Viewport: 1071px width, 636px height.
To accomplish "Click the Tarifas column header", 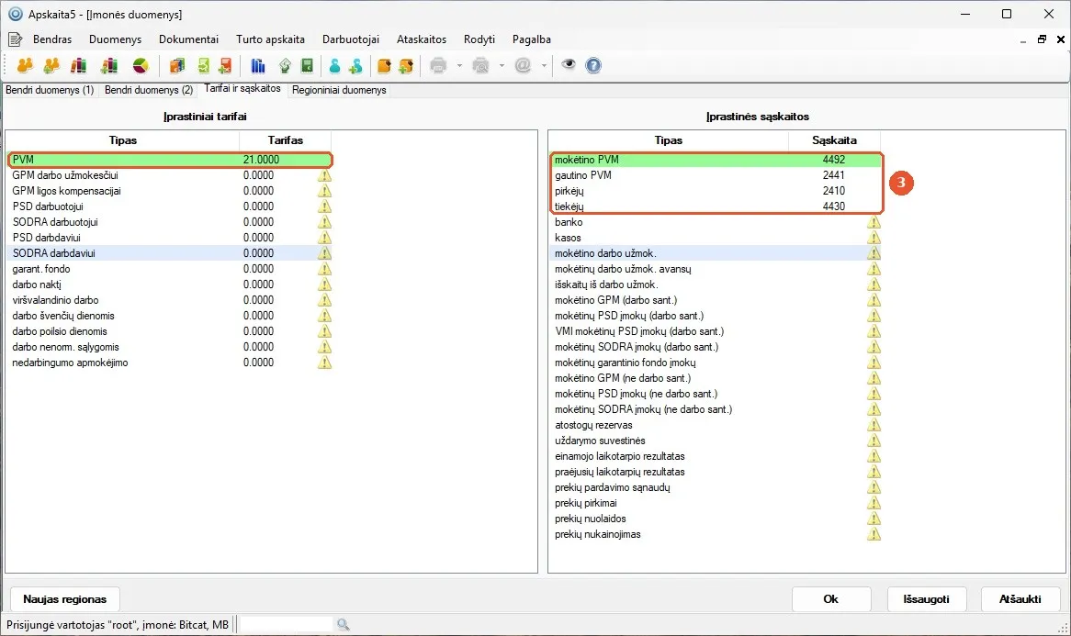I will (286, 140).
